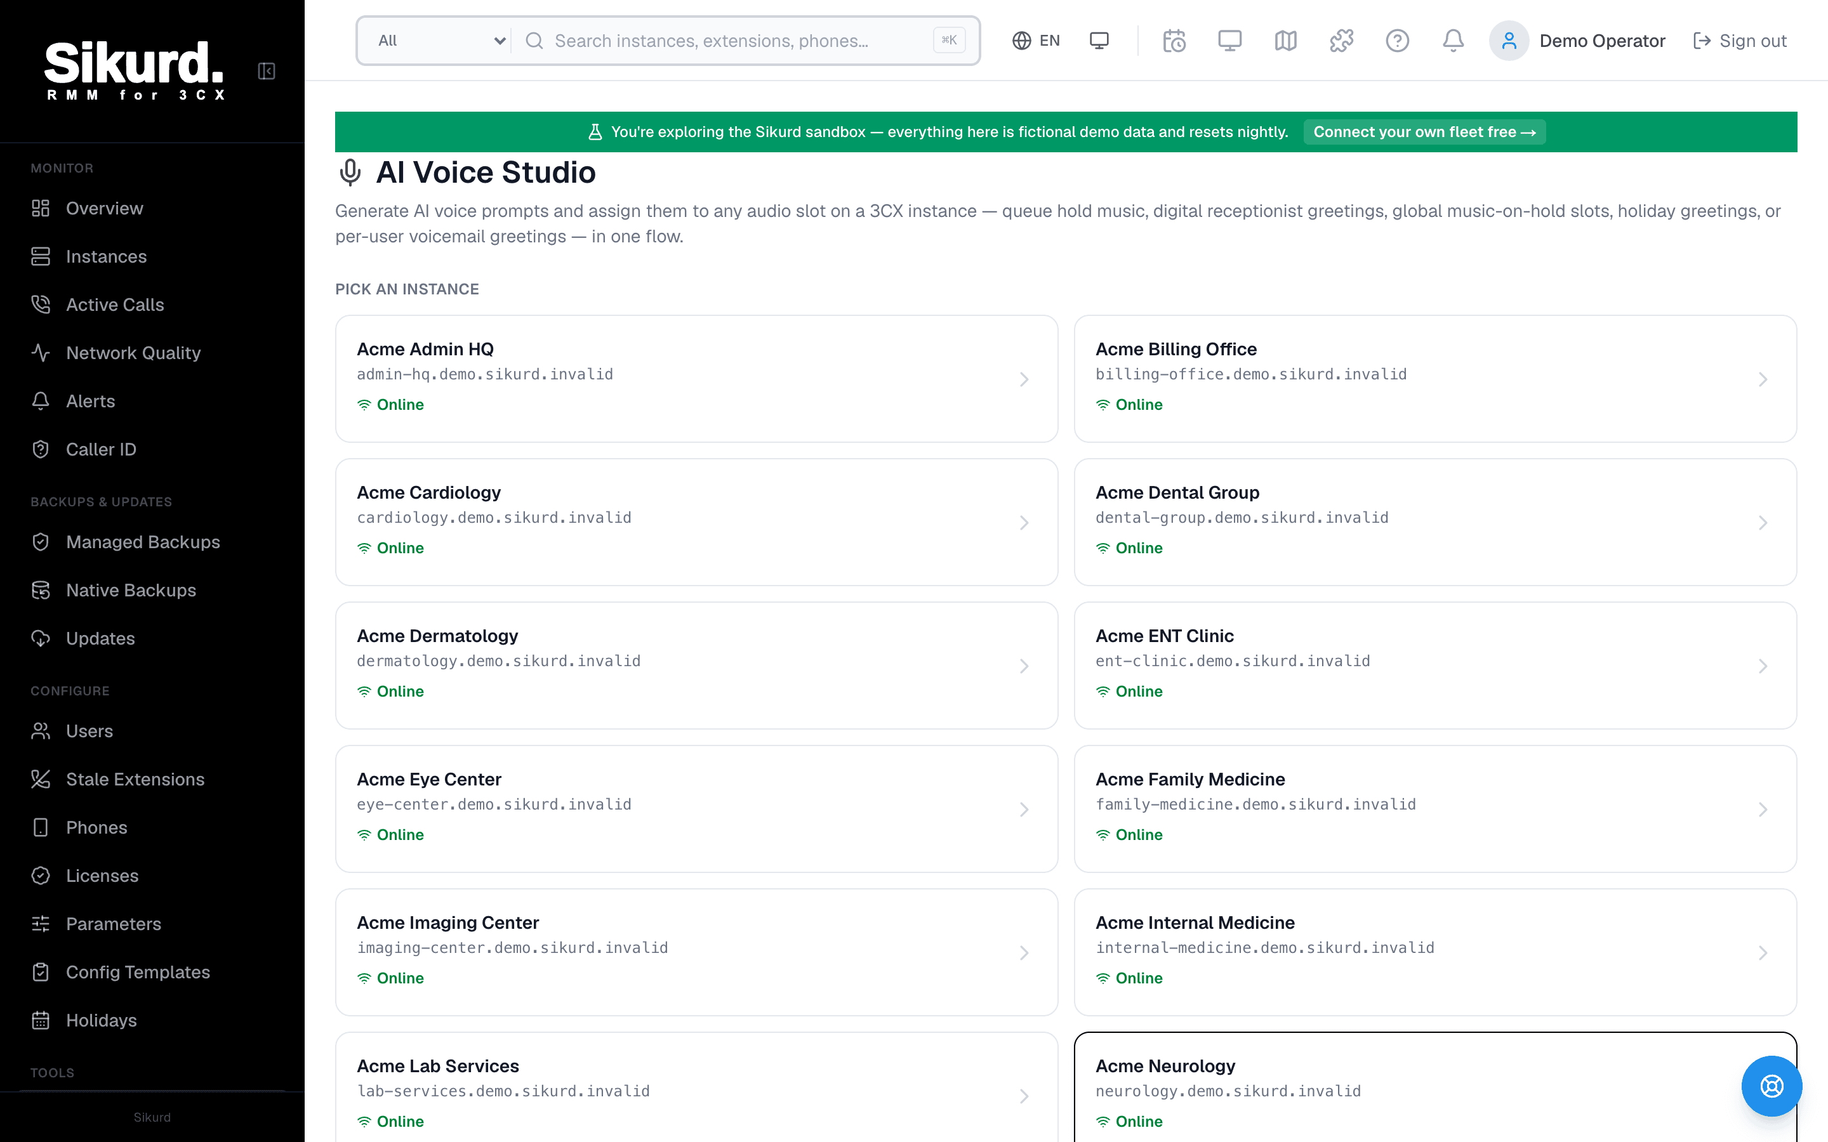Collapse the sidebar panel icon
The height and width of the screenshot is (1142, 1828).
tap(266, 71)
